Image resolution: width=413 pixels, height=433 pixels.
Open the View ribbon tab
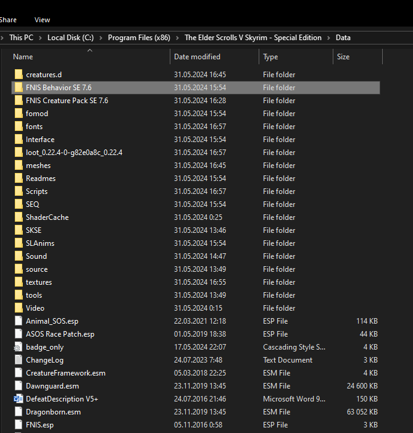point(42,20)
